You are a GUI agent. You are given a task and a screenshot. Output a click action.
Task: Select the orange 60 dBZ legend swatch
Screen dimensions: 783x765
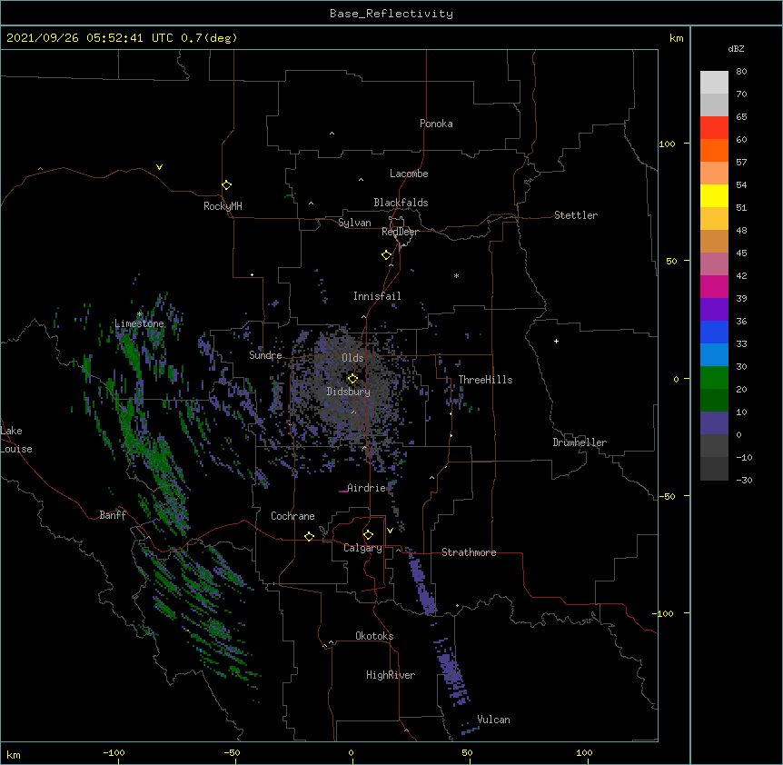[714, 151]
